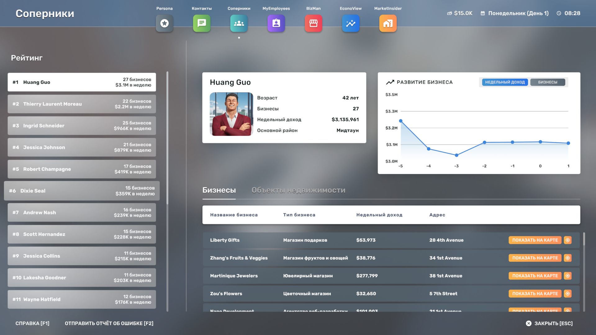Switch chart to Бизнесы view
Screen dimensions: 596x335
(548, 82)
